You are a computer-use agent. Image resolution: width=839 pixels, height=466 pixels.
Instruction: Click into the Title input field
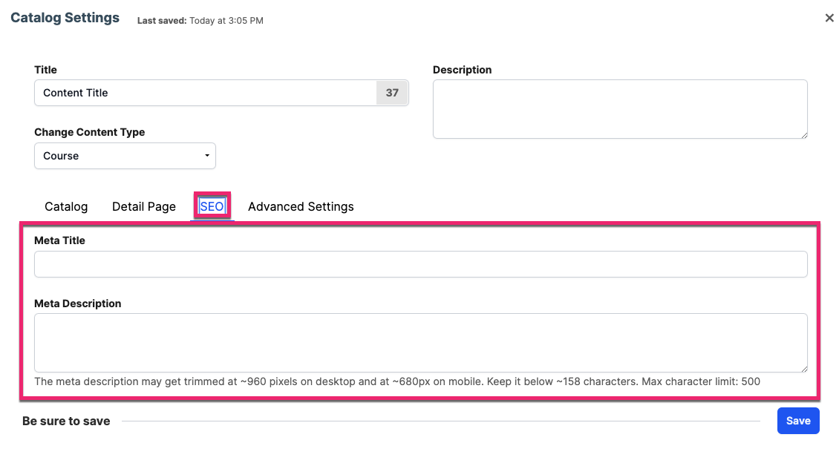click(x=206, y=93)
